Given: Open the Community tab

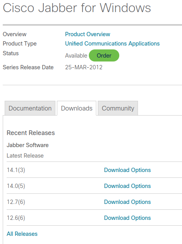Looking at the screenshot, I should click(118, 108).
